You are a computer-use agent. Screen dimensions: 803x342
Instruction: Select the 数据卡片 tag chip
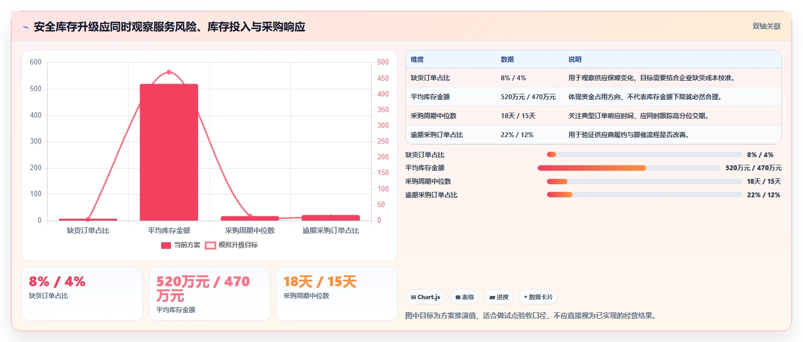(538, 297)
